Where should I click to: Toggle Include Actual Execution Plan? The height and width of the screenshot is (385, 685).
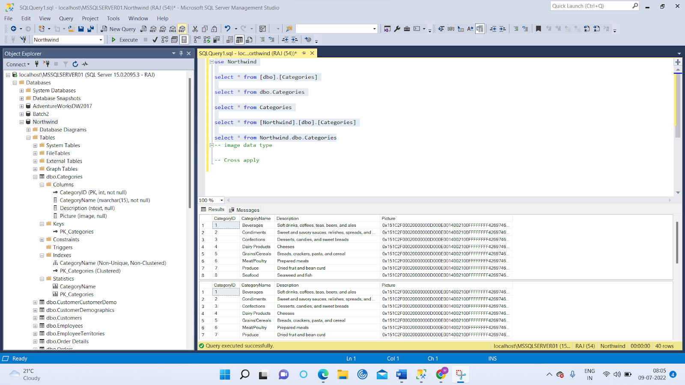tap(197, 40)
